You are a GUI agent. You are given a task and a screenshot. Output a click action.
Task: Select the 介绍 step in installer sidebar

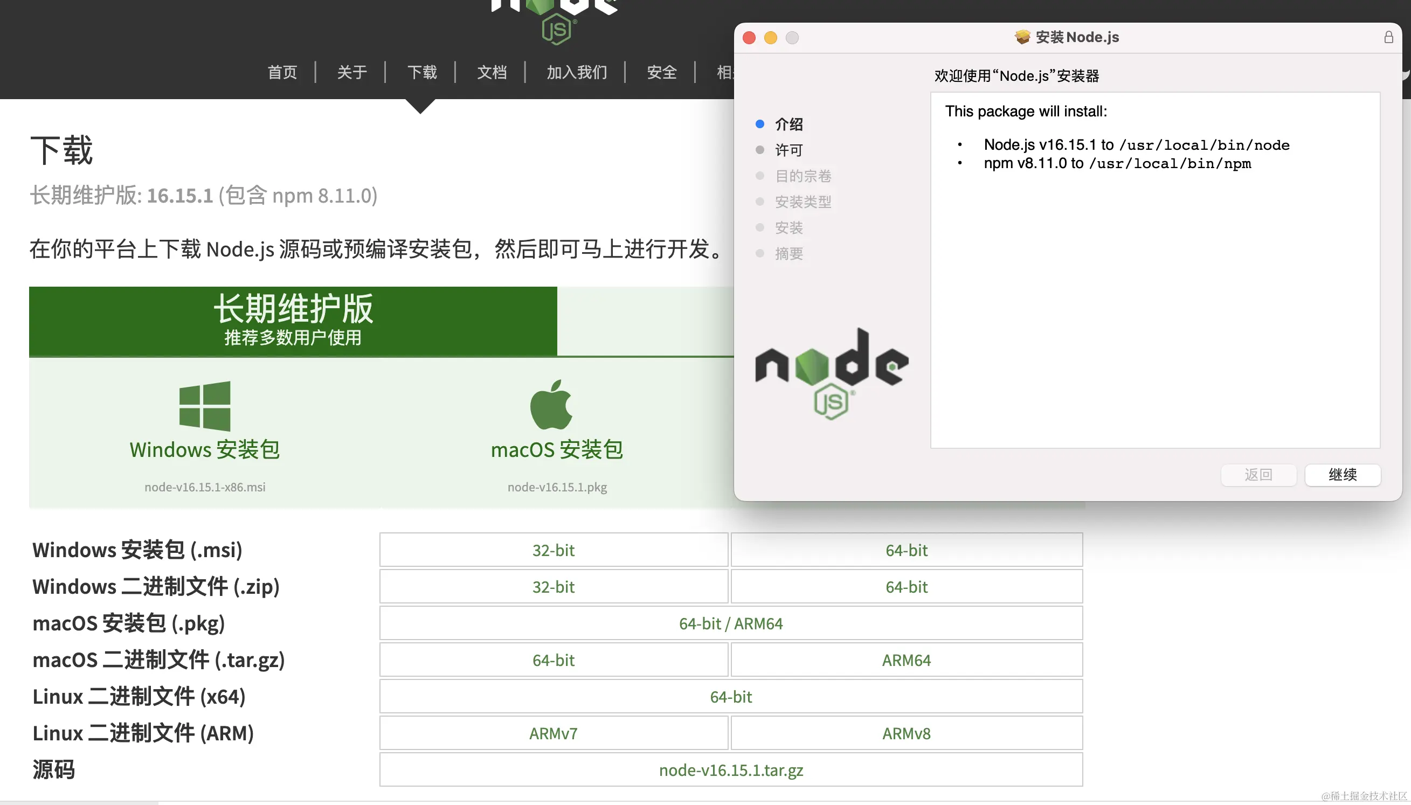pyautogui.click(x=788, y=124)
